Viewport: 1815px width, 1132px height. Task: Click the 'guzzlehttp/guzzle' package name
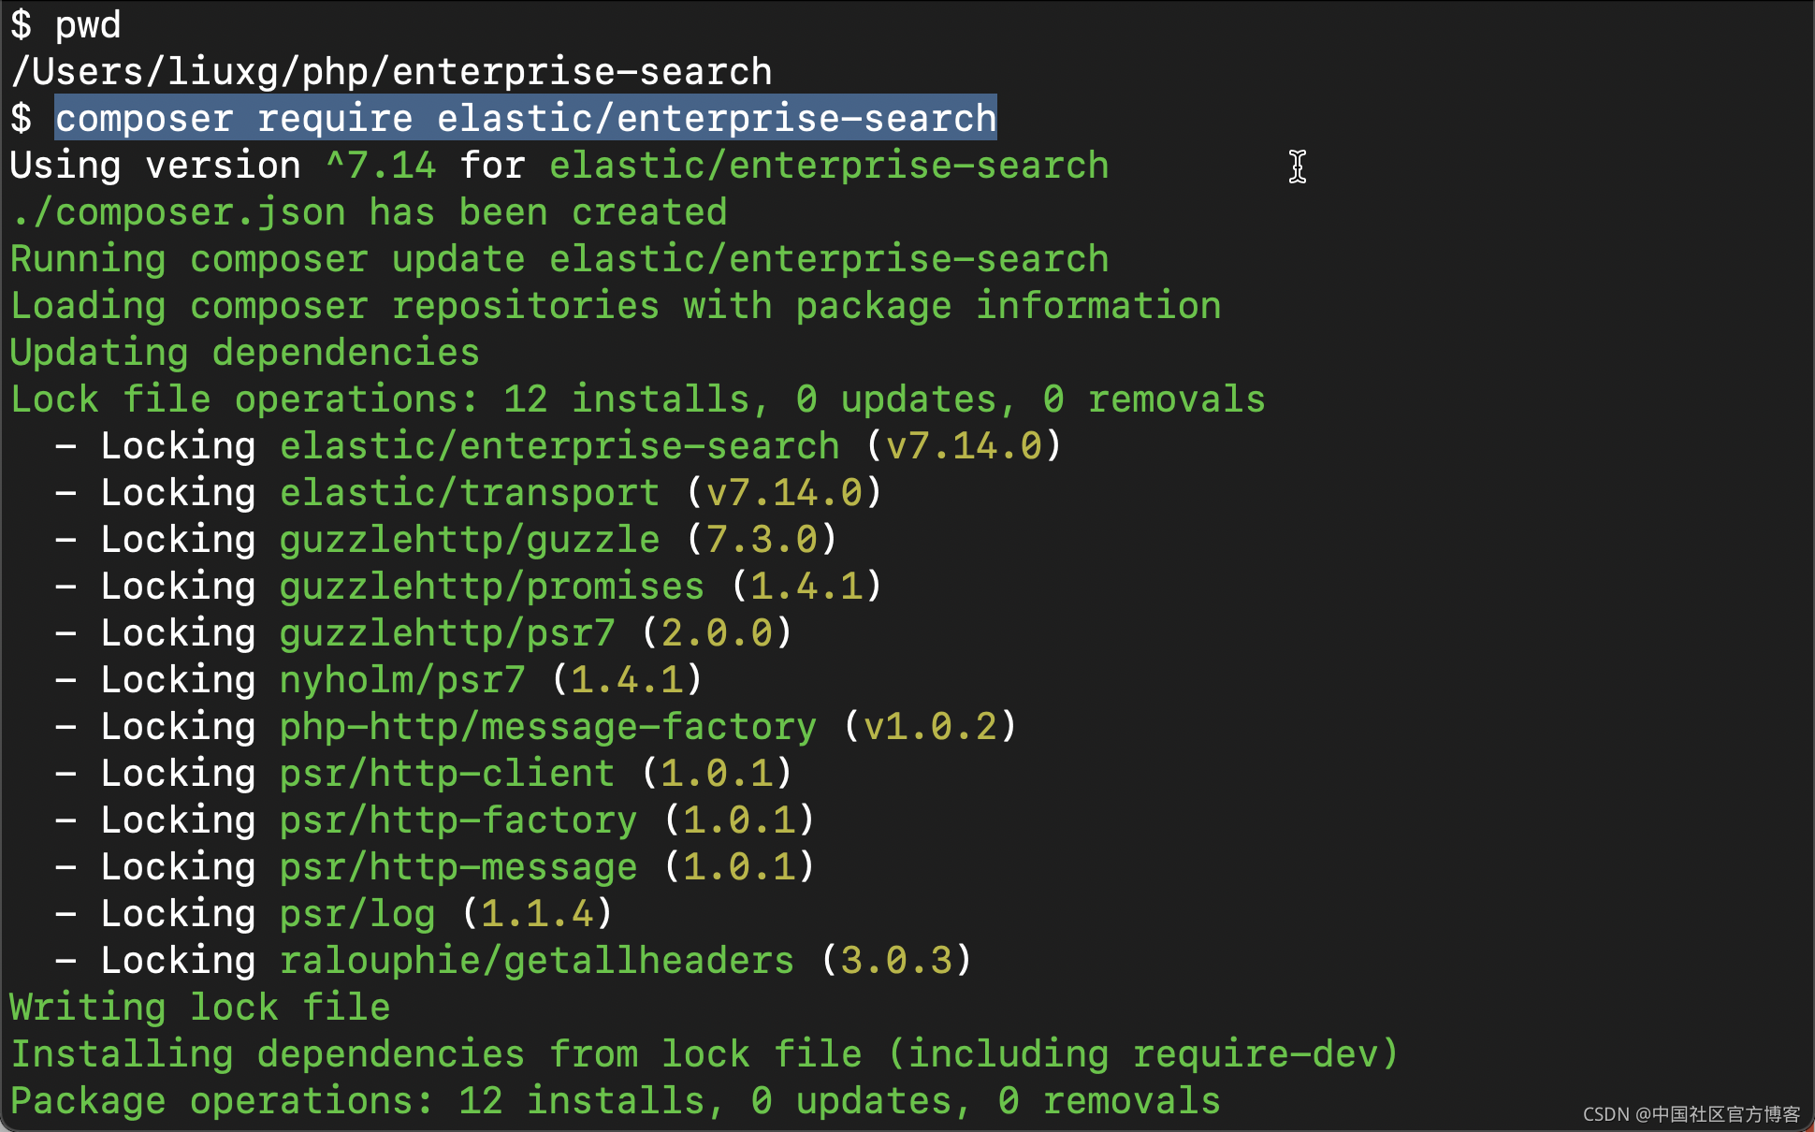[x=470, y=540]
